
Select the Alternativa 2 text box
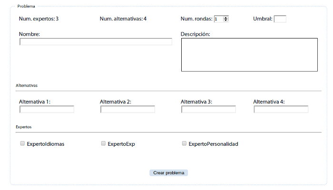pyautogui.click(x=127, y=109)
